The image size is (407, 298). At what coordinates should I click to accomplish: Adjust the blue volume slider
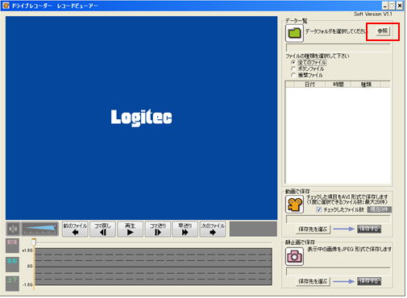[40, 229]
